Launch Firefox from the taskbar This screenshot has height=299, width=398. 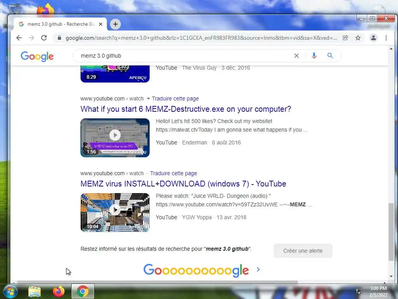point(59,291)
